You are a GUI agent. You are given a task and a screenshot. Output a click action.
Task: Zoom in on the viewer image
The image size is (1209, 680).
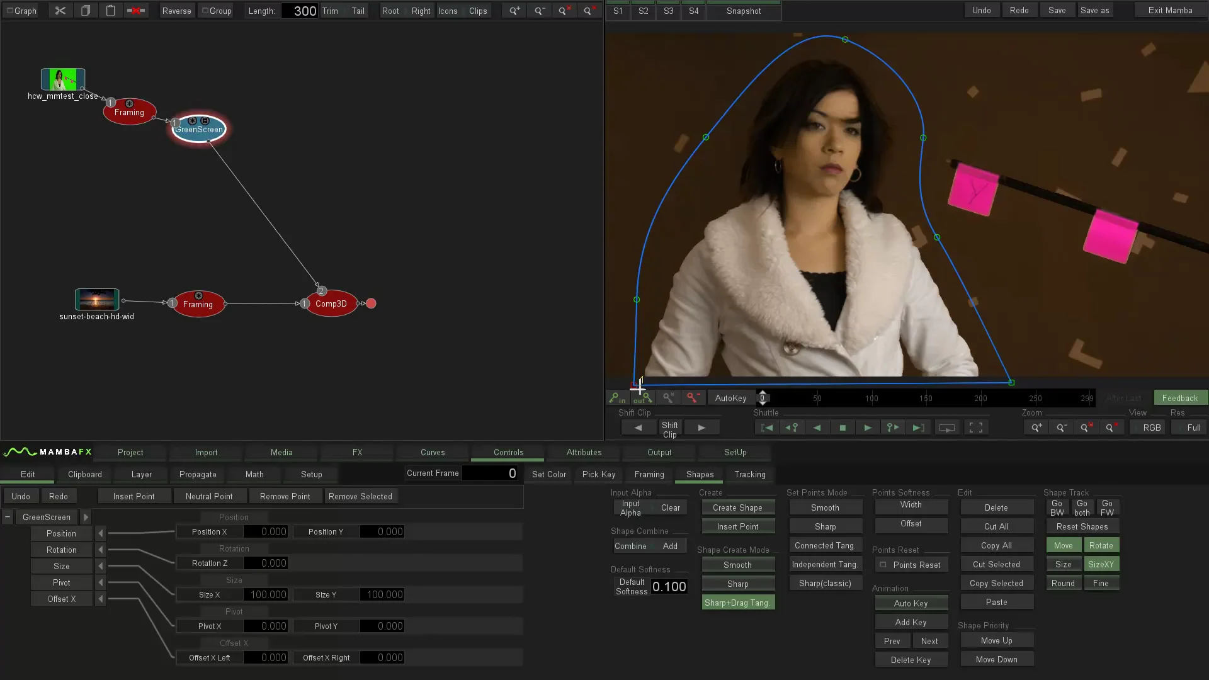click(x=1036, y=428)
